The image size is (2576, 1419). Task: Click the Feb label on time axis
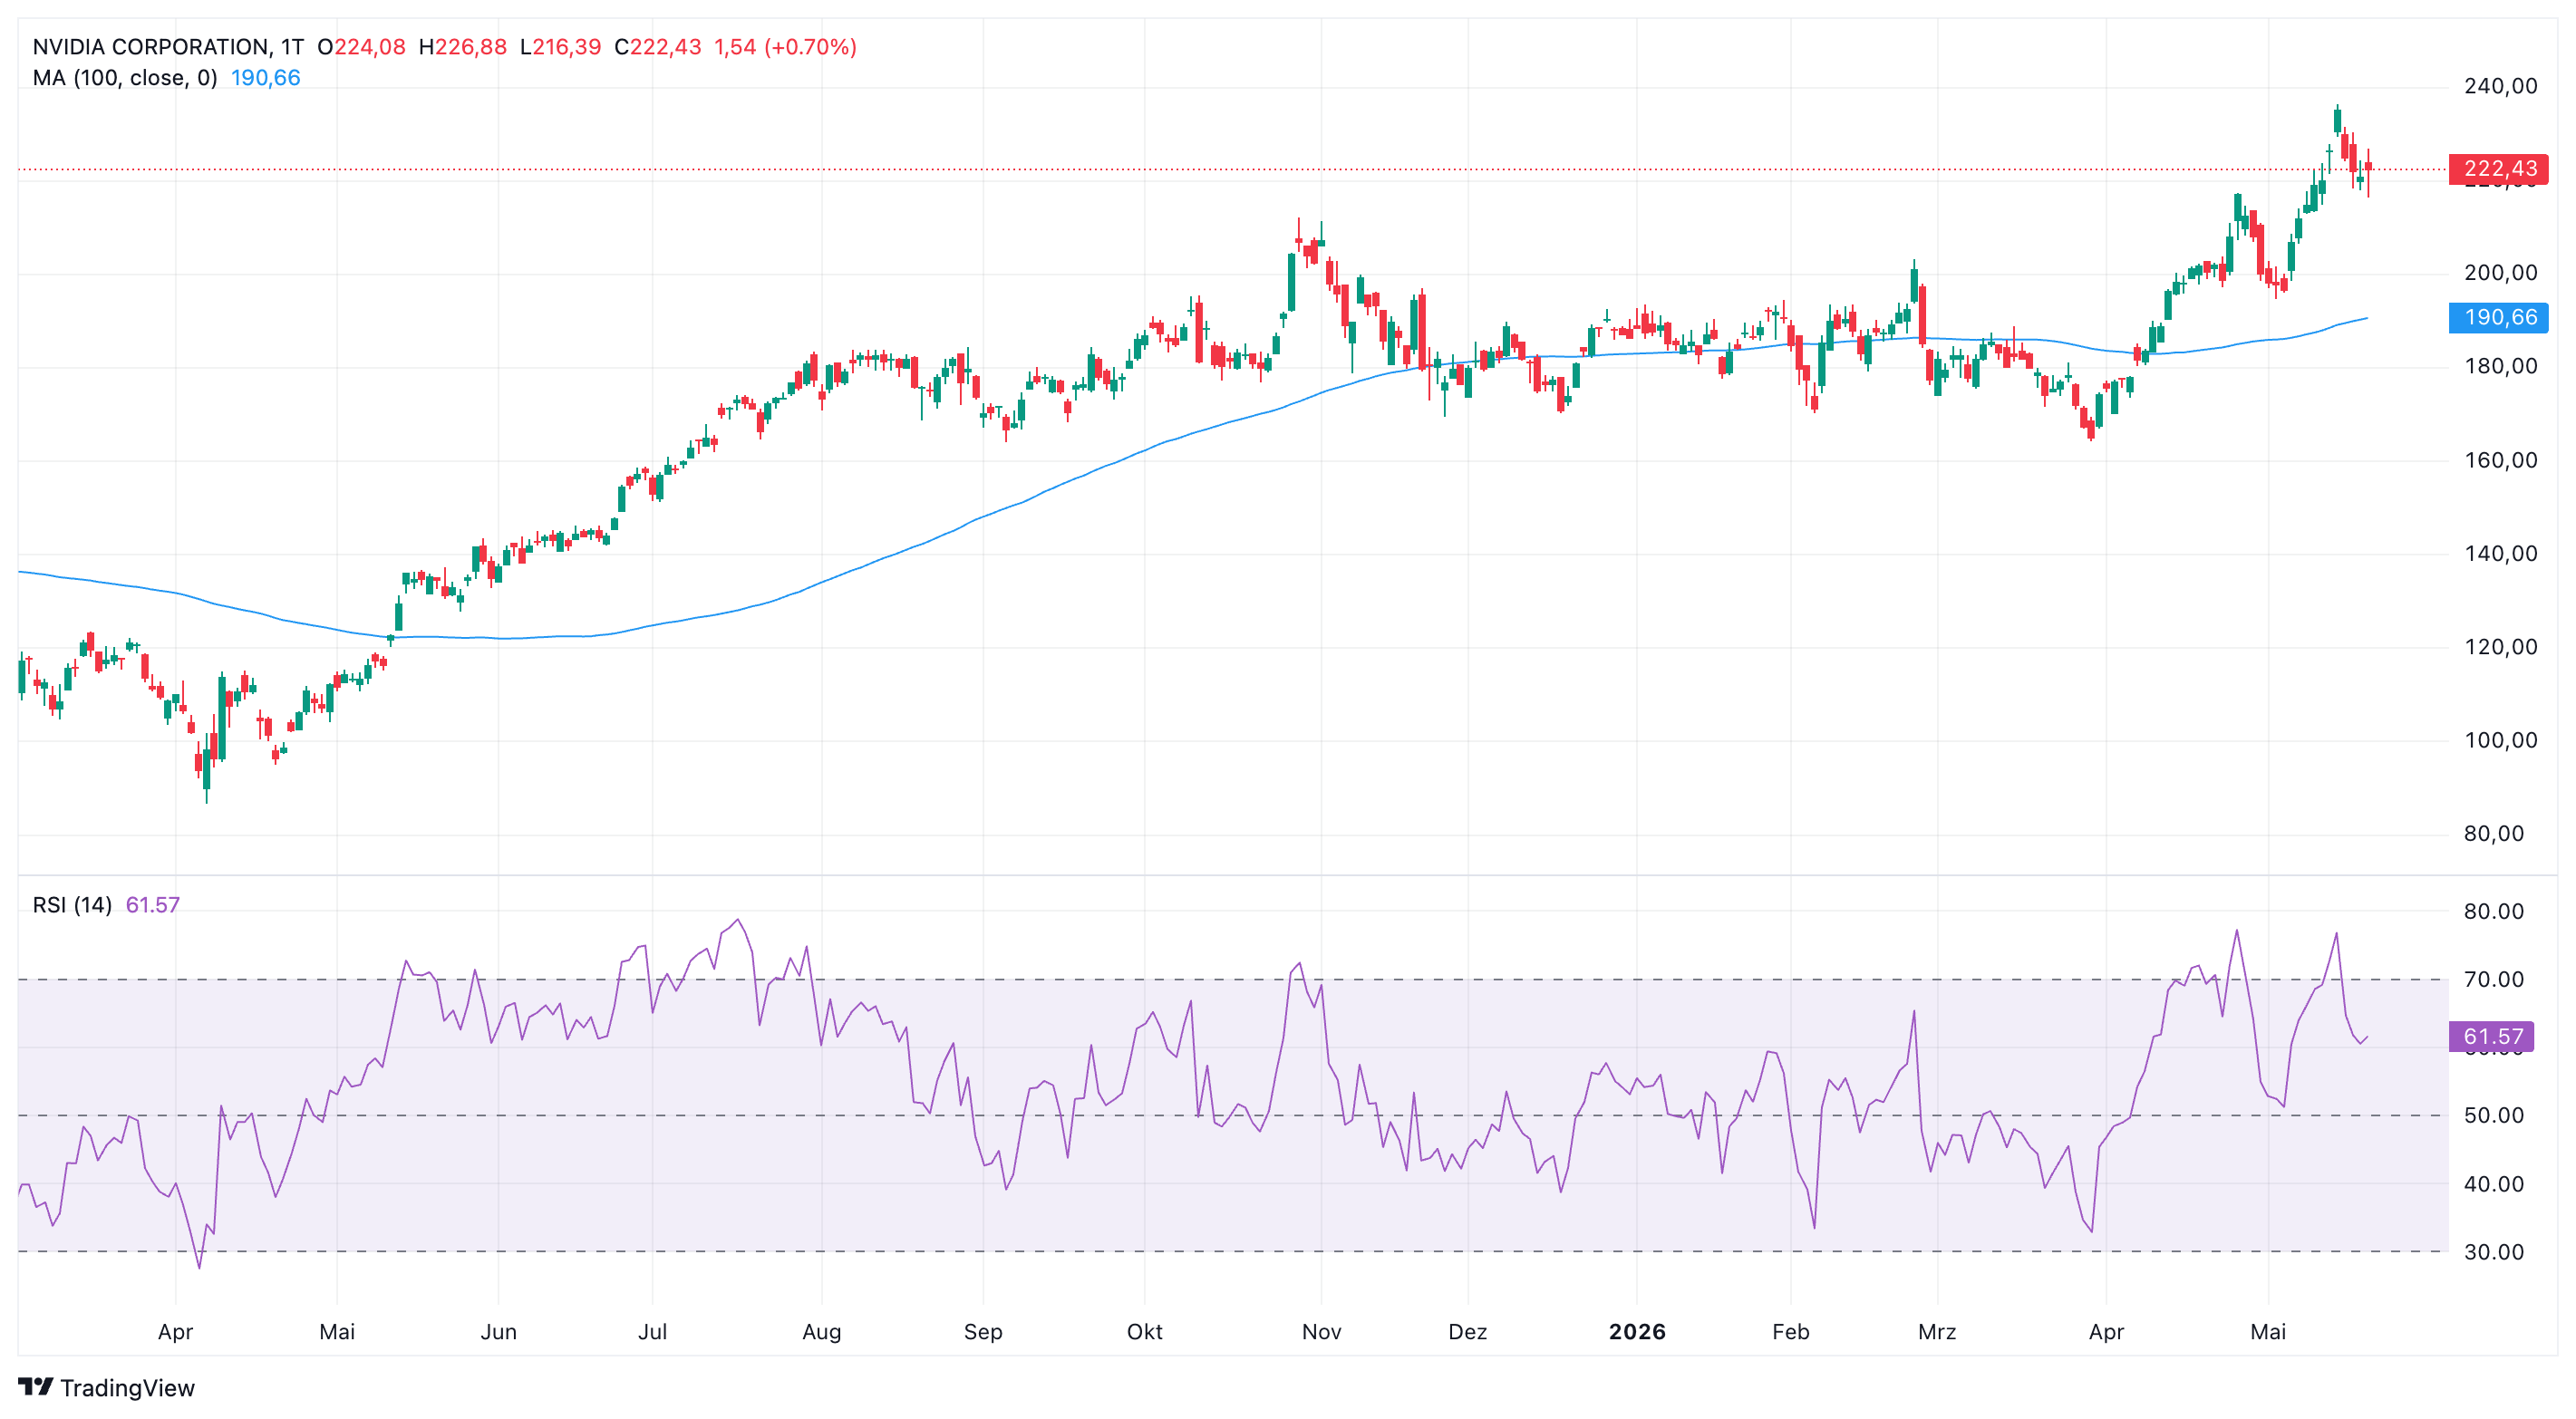click(x=1790, y=1332)
